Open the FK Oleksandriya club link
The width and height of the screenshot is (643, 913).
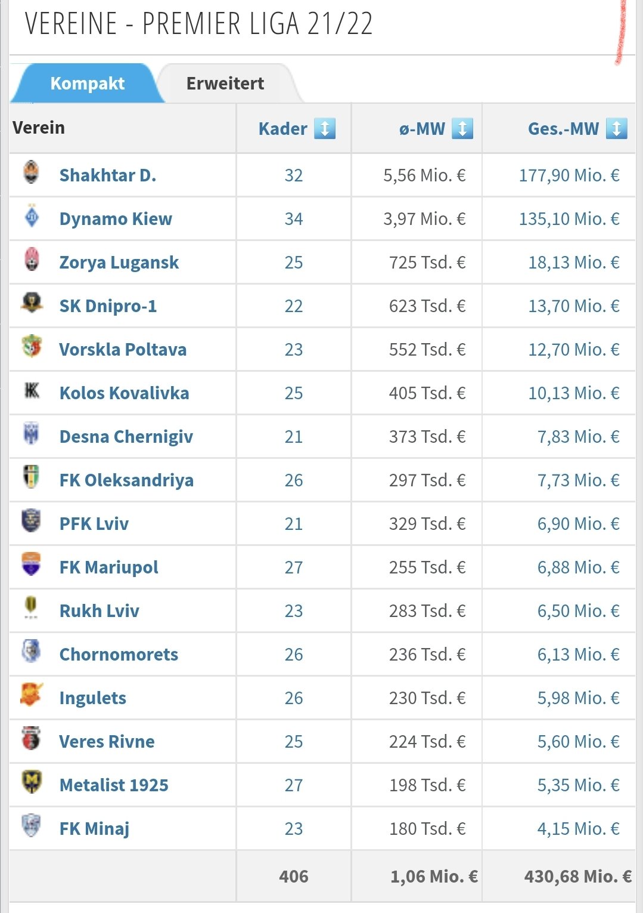point(126,480)
